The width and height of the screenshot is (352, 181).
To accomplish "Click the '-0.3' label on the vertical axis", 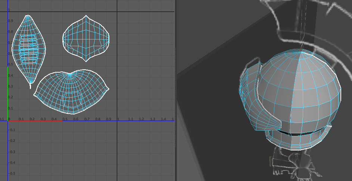I will (12, 152).
